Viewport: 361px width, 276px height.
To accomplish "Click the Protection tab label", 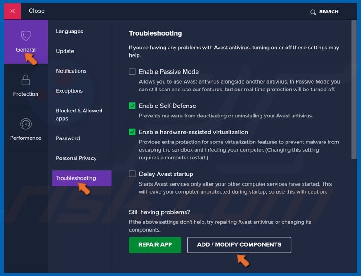I will point(26,94).
